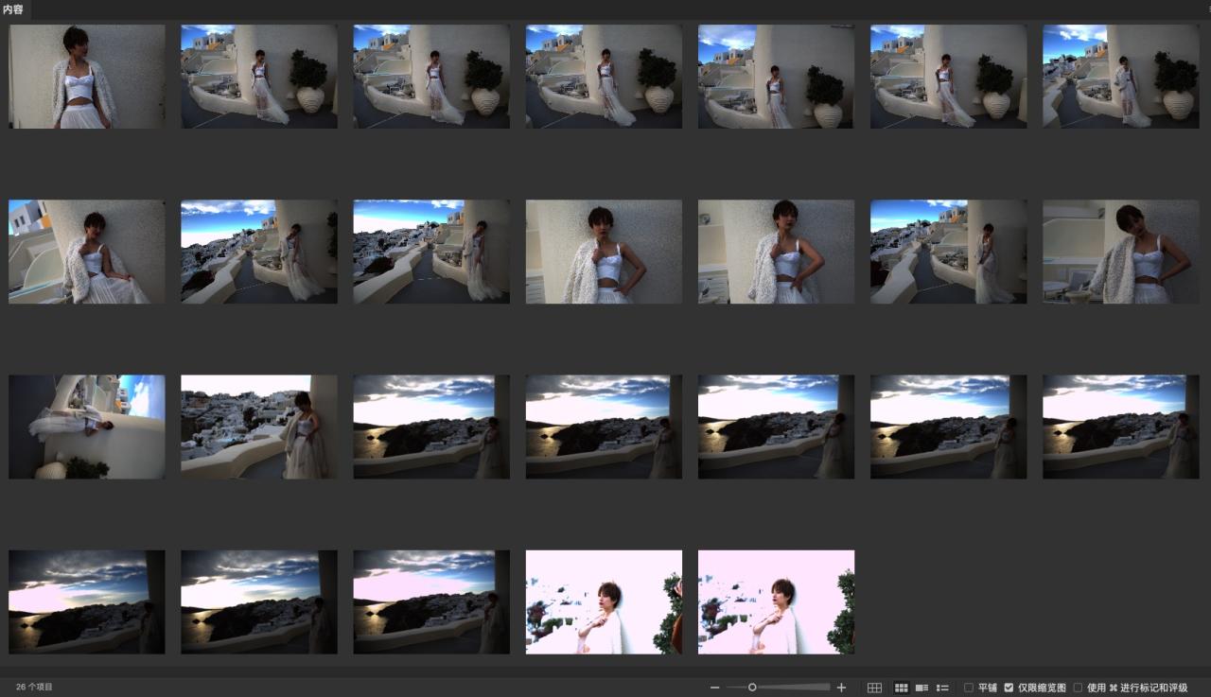Click the thumbnail size slider handle
1211x697 pixels.
click(x=752, y=688)
